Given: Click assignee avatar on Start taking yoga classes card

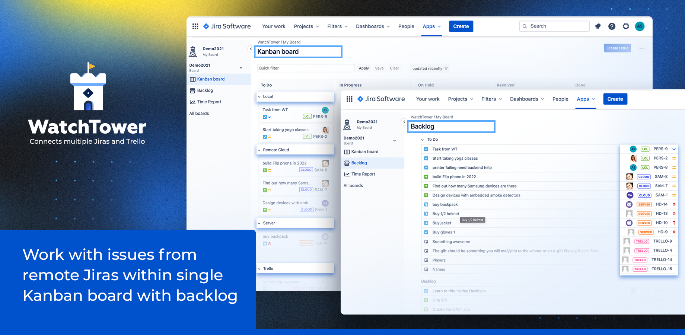Looking at the screenshot, I should click(325, 130).
